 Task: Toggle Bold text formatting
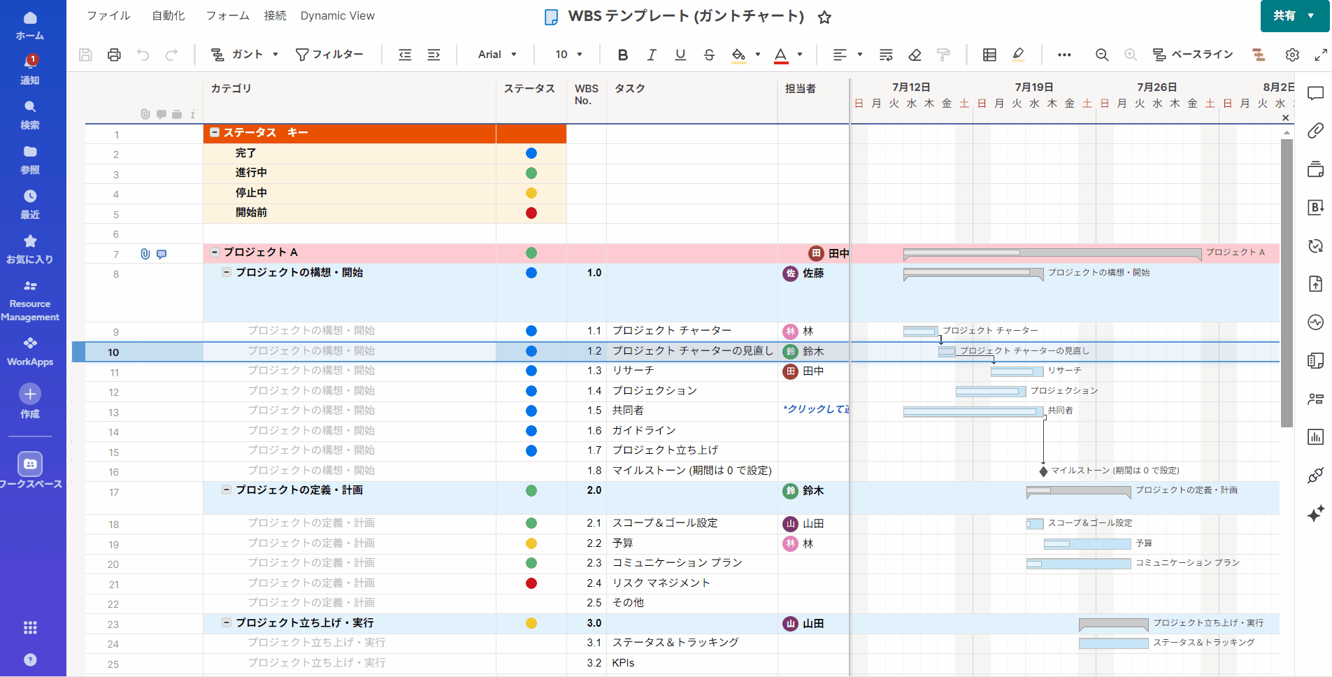tap(622, 55)
